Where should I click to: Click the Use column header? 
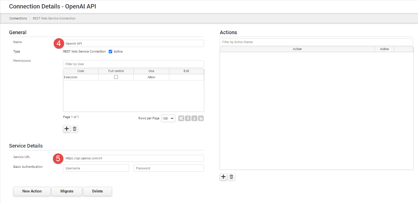pos(152,71)
